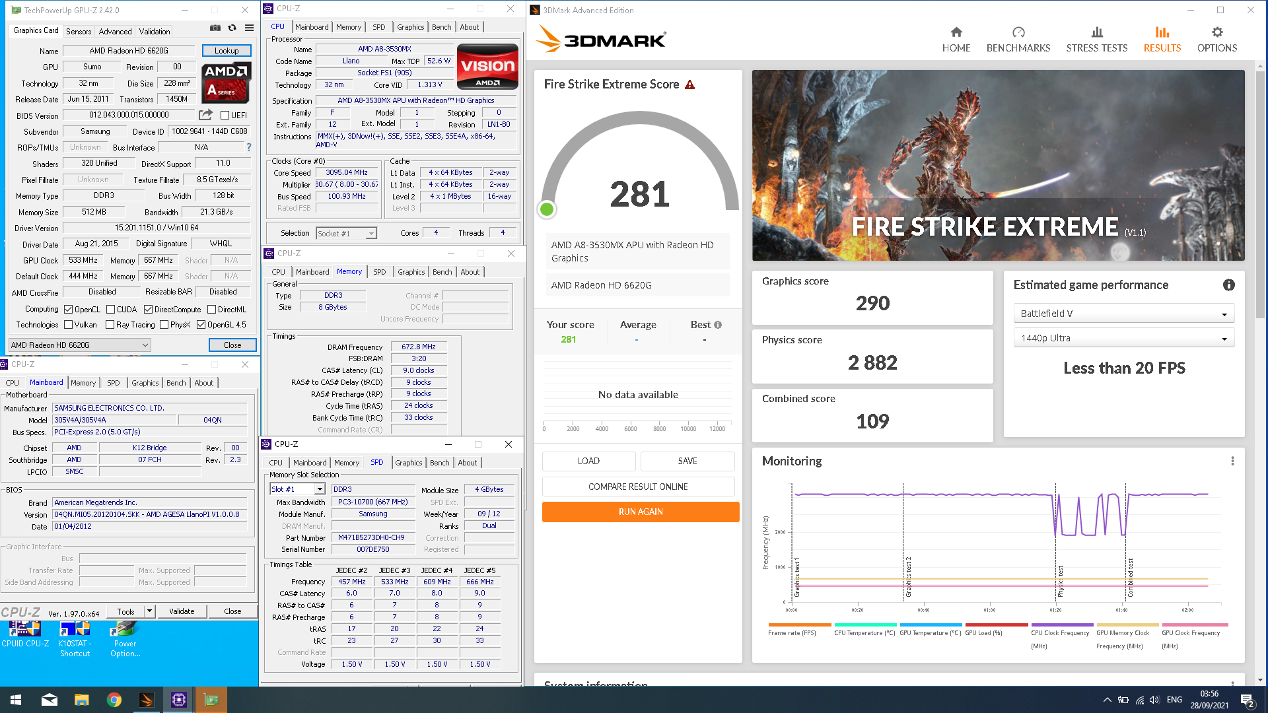Click the CPU-Z Validate button
Screen dimensions: 1268x713
pyautogui.click(x=182, y=611)
